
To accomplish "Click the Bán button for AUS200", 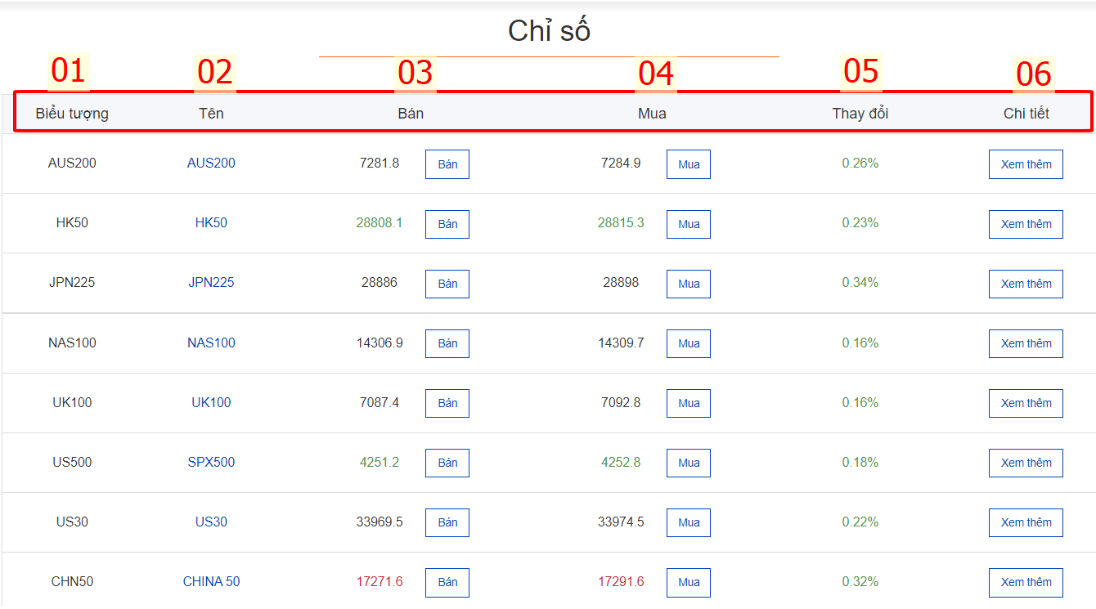I will (447, 164).
